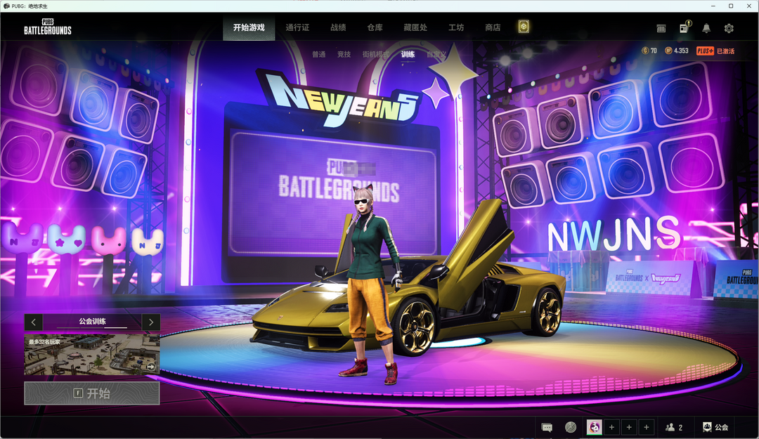The image size is (759, 439).
Task: Open the 公会 guild button
Action: [715, 427]
